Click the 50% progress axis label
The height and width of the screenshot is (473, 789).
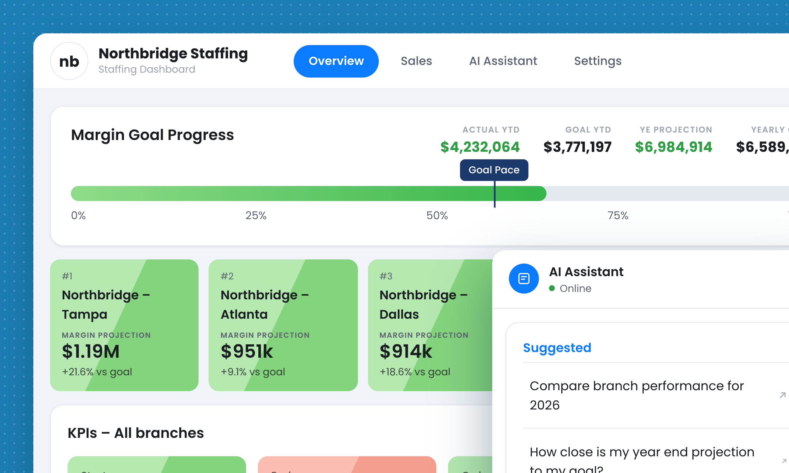[437, 215]
